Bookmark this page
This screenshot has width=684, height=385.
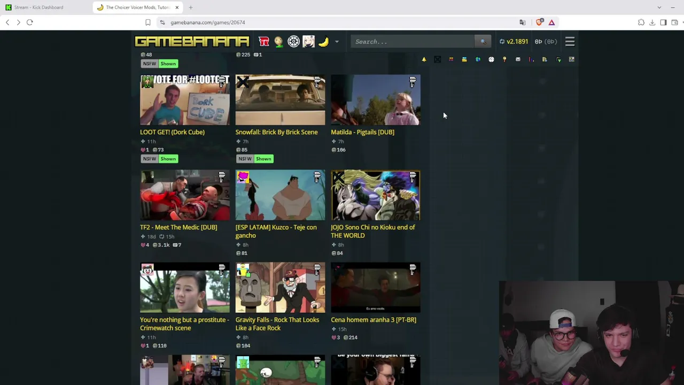(x=148, y=22)
